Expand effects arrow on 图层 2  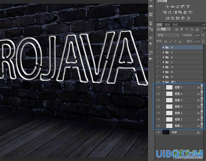pyautogui.click(x=202, y=119)
